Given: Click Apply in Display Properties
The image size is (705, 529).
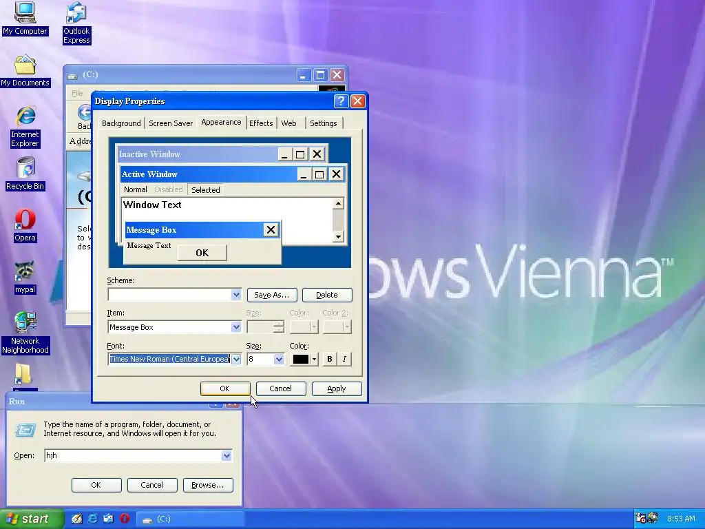Looking at the screenshot, I should tap(336, 388).
